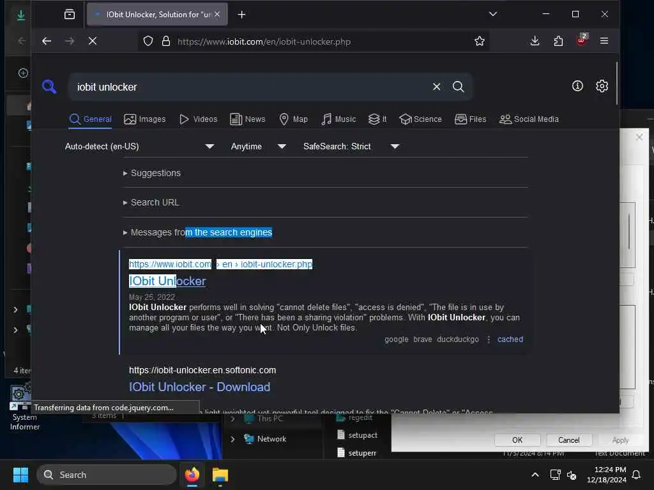Screen dimensions: 654x490
Task: Click the three-dot result options icon
Action: coord(489,339)
